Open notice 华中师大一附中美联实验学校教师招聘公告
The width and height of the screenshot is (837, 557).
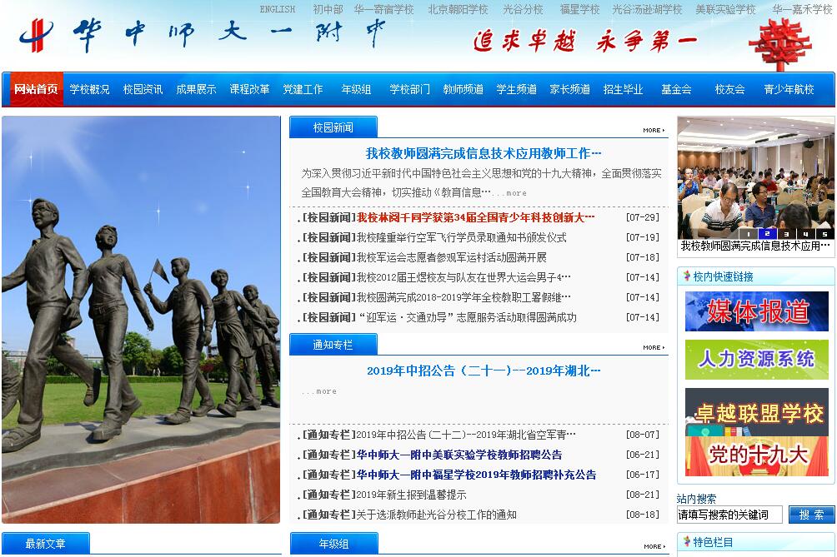[x=459, y=455]
